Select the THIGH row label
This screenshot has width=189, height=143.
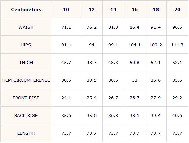click(26, 63)
